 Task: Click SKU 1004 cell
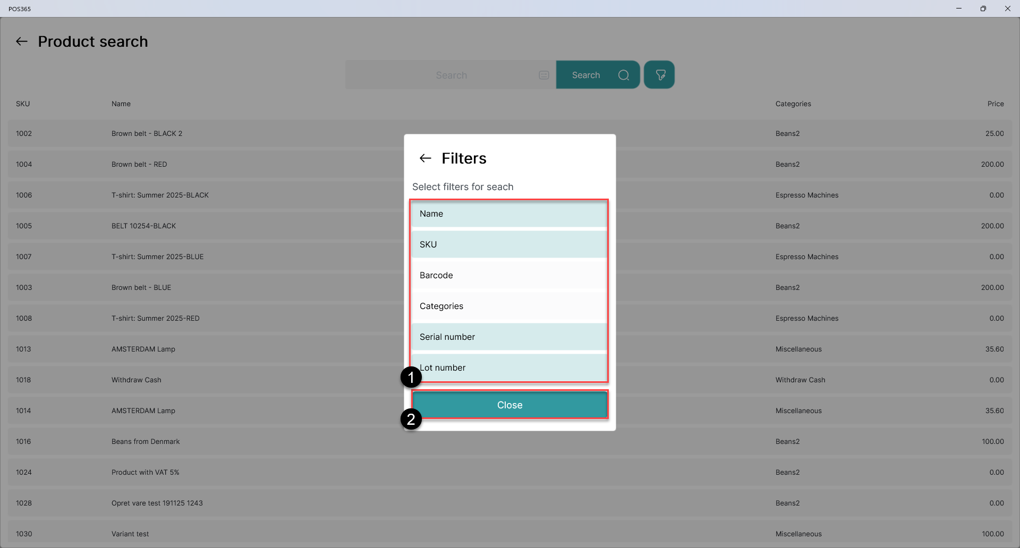coord(24,164)
